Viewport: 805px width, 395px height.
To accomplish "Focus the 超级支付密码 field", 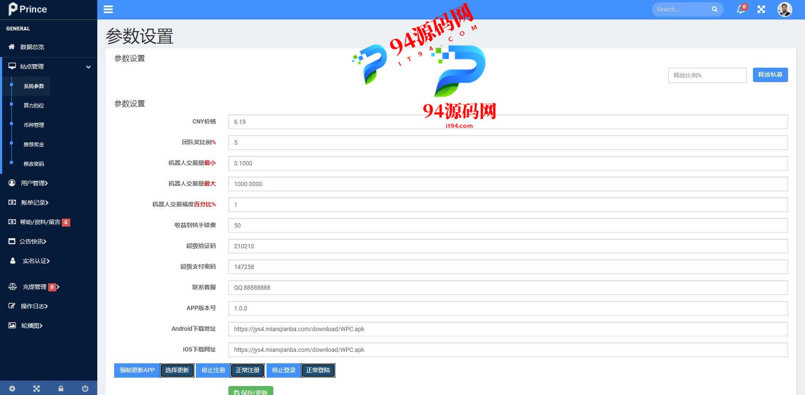I will [508, 267].
